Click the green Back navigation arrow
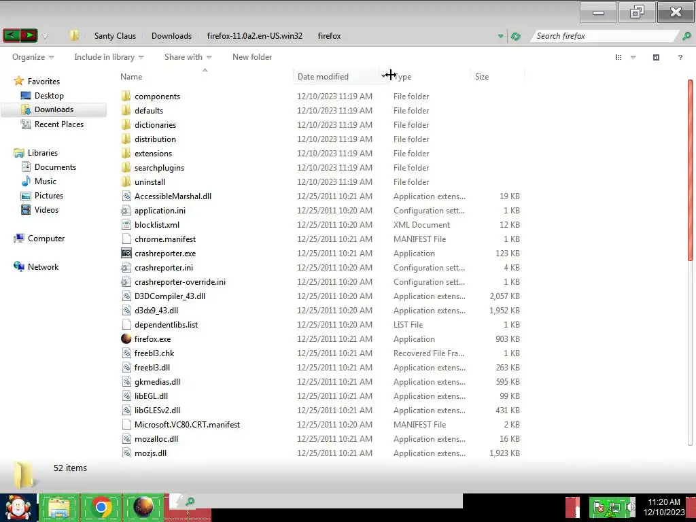The width and height of the screenshot is (696, 522). [12, 35]
